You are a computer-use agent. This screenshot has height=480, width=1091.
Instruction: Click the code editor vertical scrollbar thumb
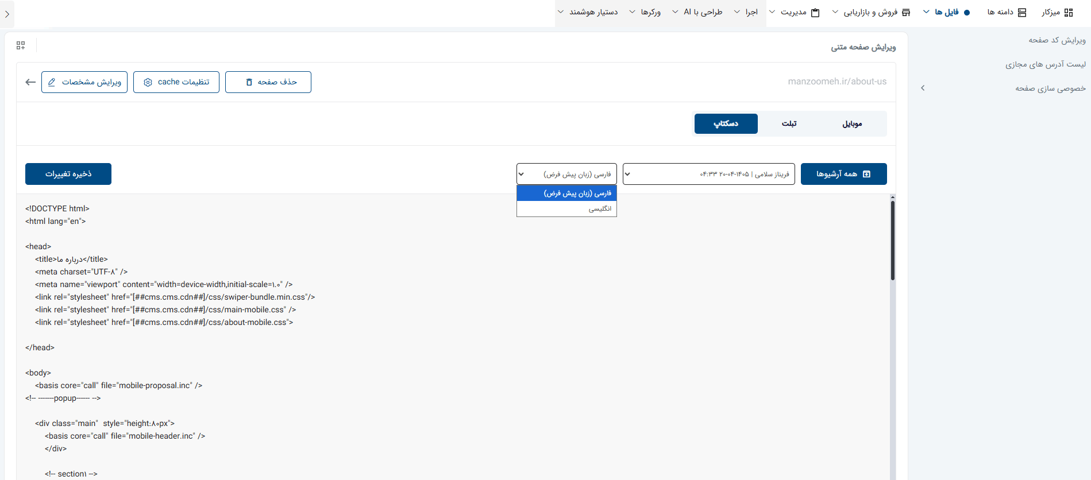893,240
